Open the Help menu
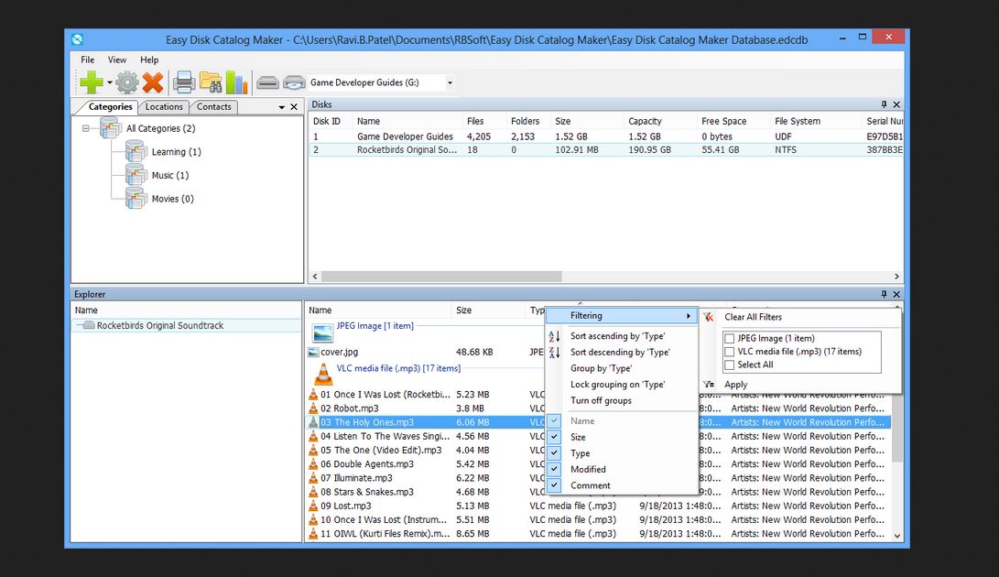 click(x=149, y=60)
